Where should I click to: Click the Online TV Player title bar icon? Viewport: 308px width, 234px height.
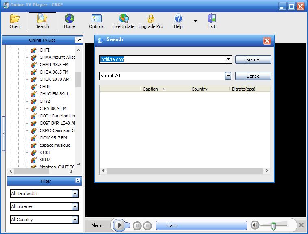pyautogui.click(x=6, y=5)
